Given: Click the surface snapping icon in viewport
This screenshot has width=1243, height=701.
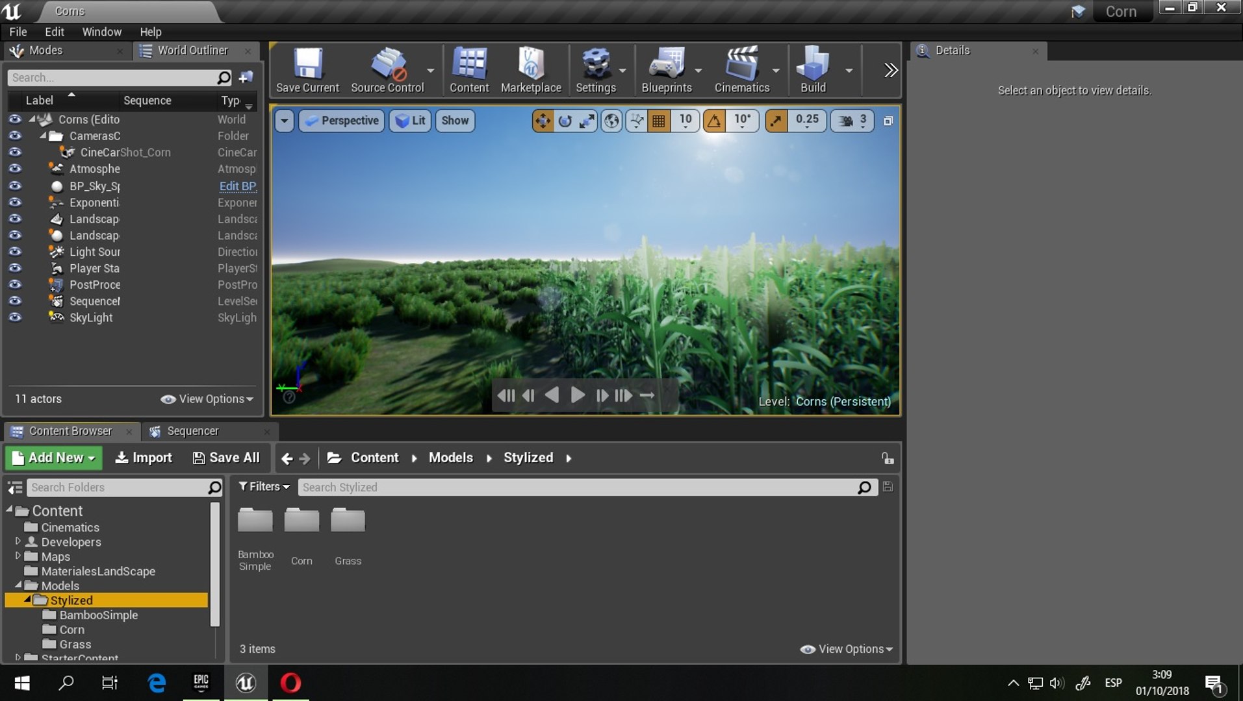Looking at the screenshot, I should click(x=637, y=121).
